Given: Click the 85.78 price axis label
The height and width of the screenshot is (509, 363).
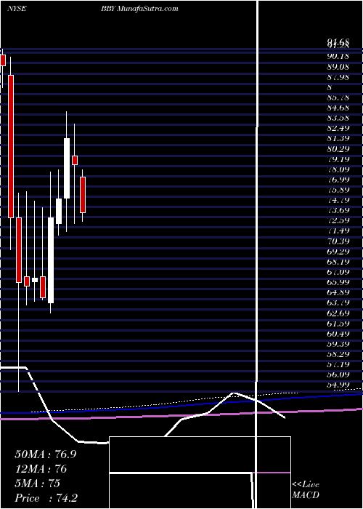Looking at the screenshot, I should [x=338, y=97].
